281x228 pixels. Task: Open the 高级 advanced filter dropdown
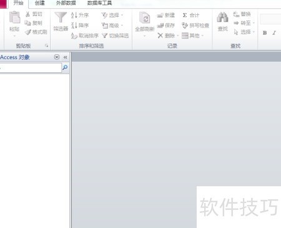coord(112,26)
